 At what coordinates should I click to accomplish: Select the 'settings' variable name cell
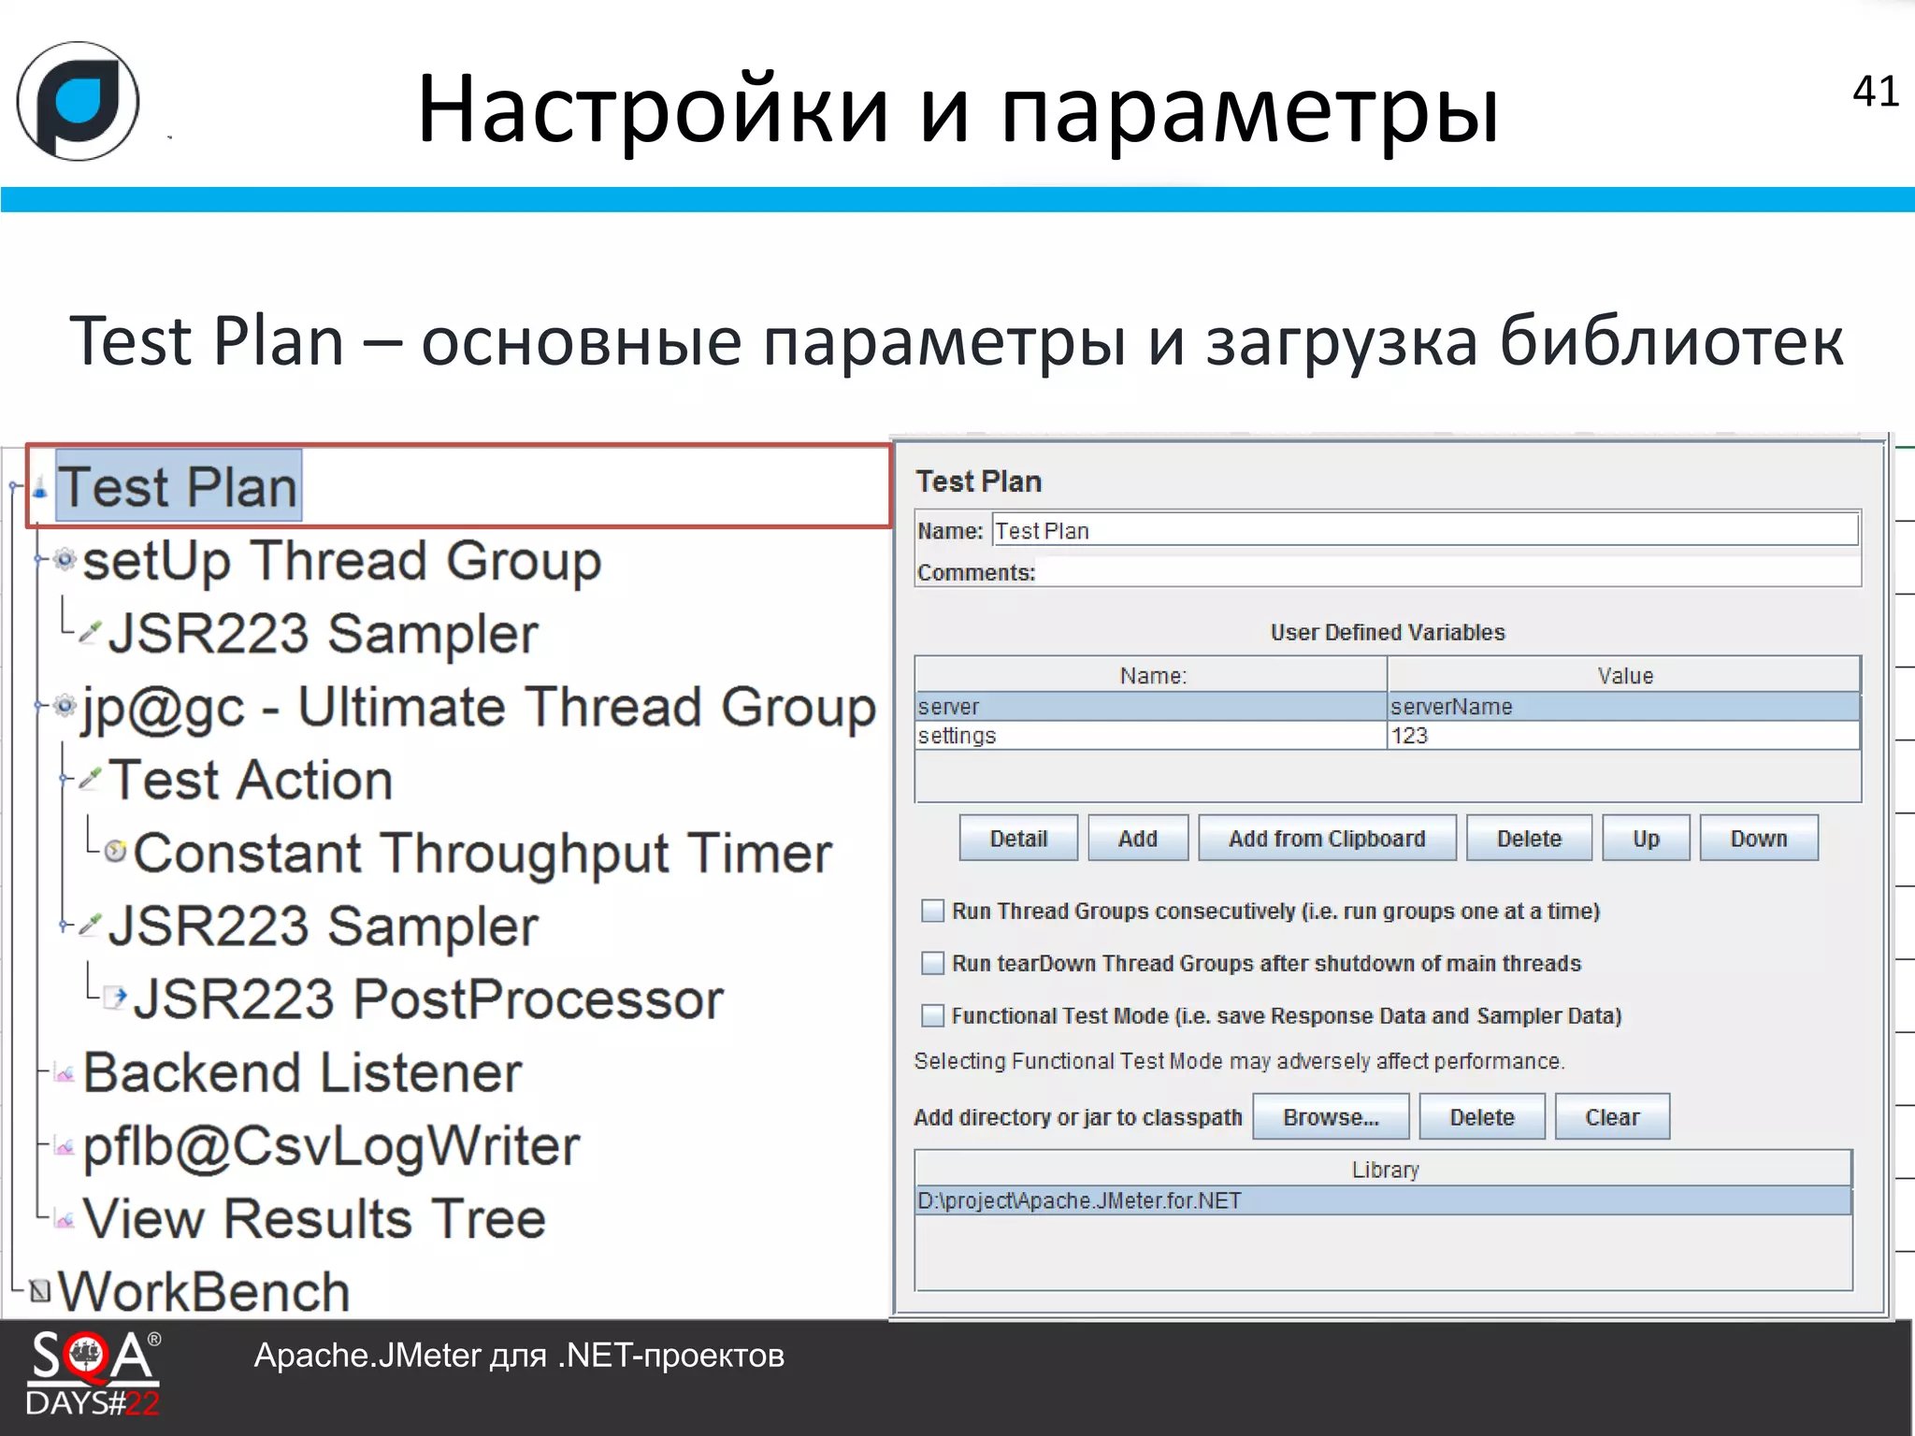[1150, 736]
